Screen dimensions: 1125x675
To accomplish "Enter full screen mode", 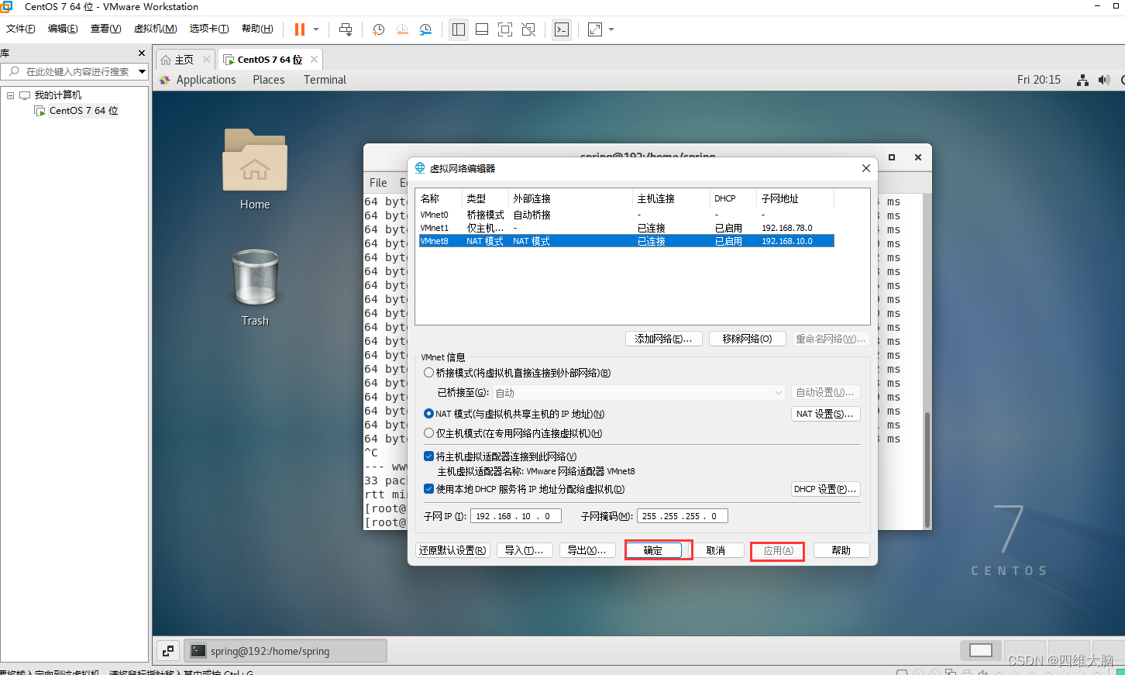I will (505, 29).
